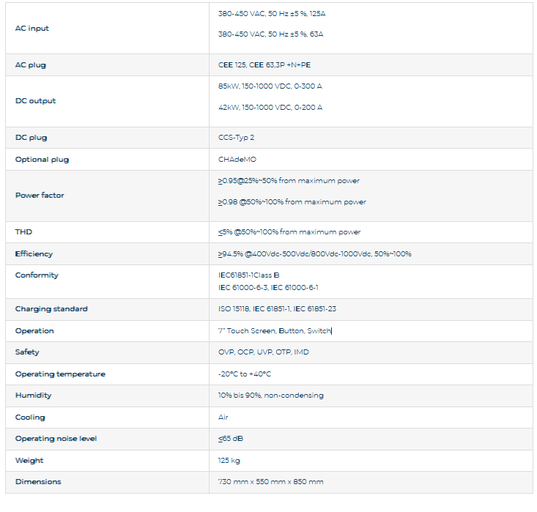Click the 7" Touch Screen operation value
537x512 pixels.
click(275, 331)
